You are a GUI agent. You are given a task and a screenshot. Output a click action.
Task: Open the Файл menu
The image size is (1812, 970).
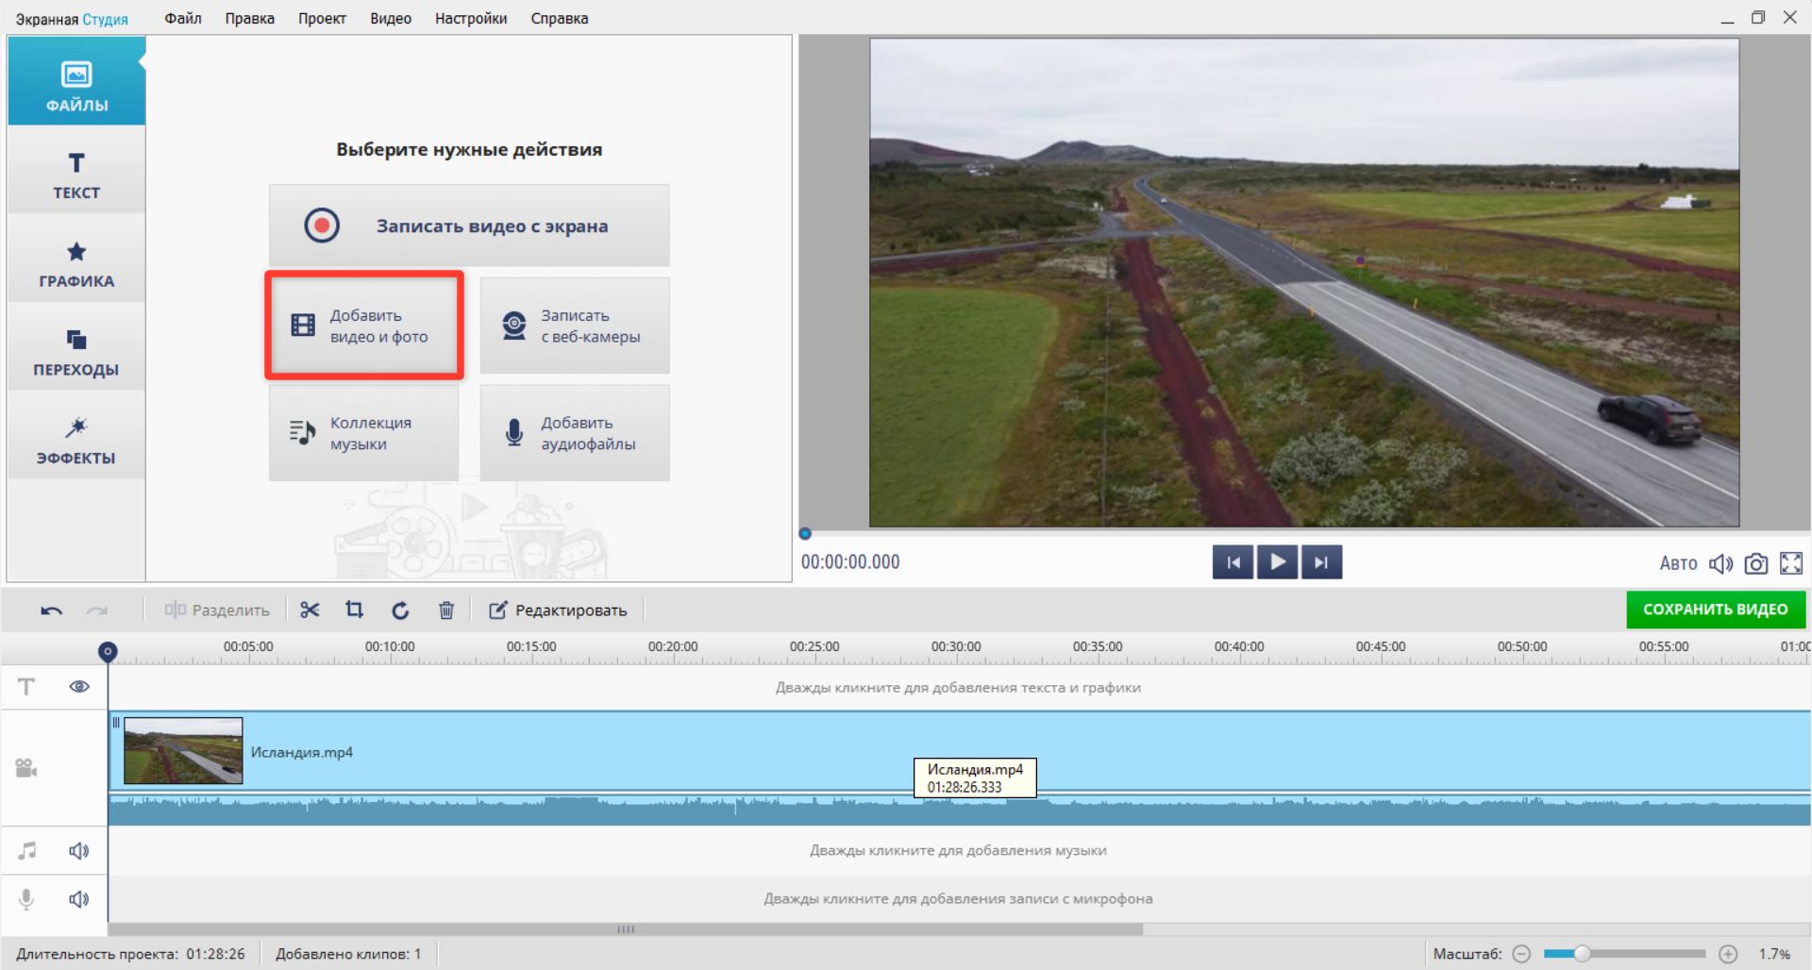(x=183, y=18)
